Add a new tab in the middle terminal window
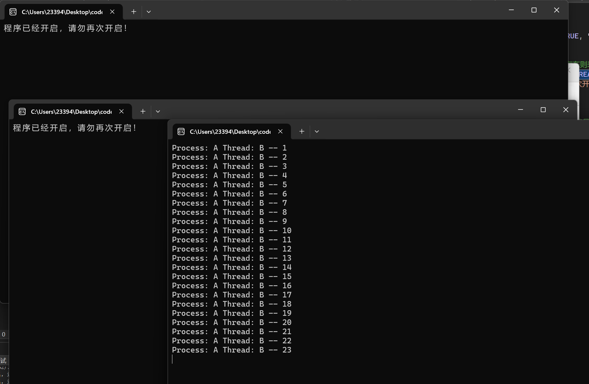 tap(143, 111)
